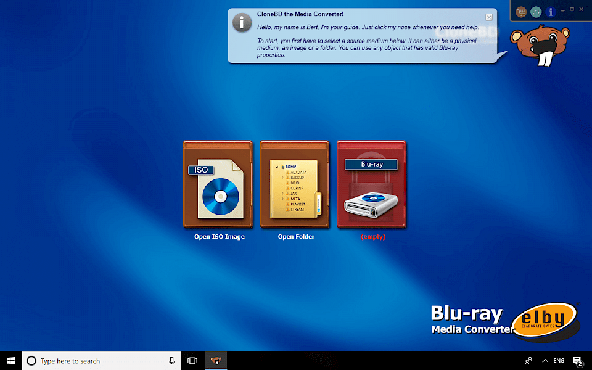Open the Windows Start menu
The image size is (592, 370).
pos(11,361)
